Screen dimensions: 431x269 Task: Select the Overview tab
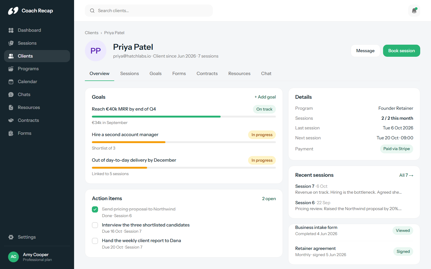[99, 74]
